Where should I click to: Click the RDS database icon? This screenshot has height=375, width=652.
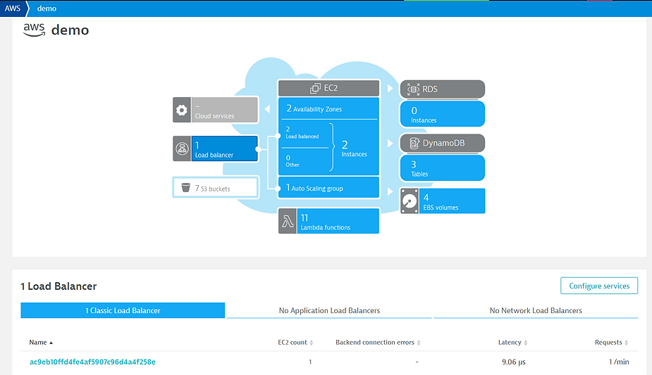(x=413, y=89)
